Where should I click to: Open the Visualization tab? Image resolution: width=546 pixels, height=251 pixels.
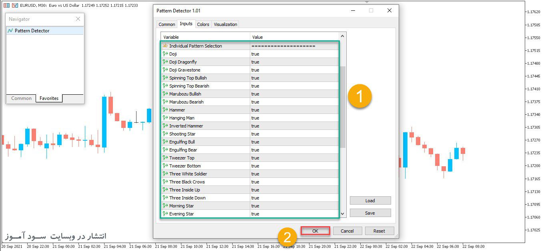click(x=225, y=24)
